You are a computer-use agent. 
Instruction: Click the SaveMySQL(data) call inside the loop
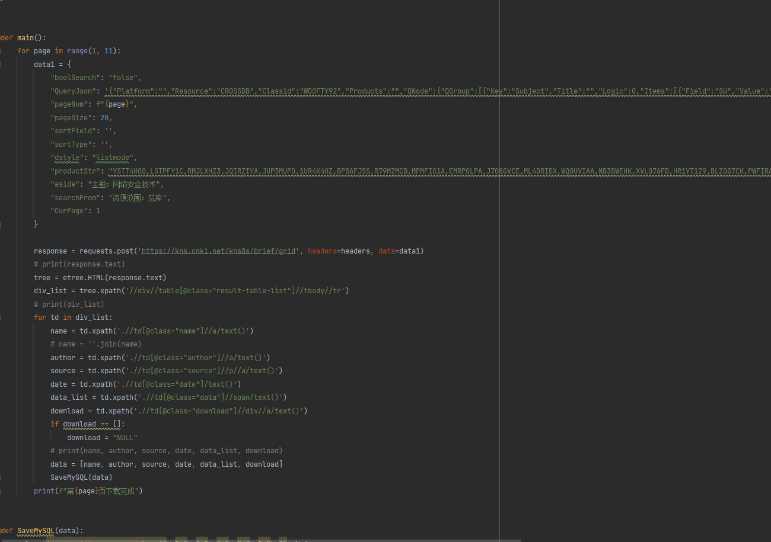(81, 477)
